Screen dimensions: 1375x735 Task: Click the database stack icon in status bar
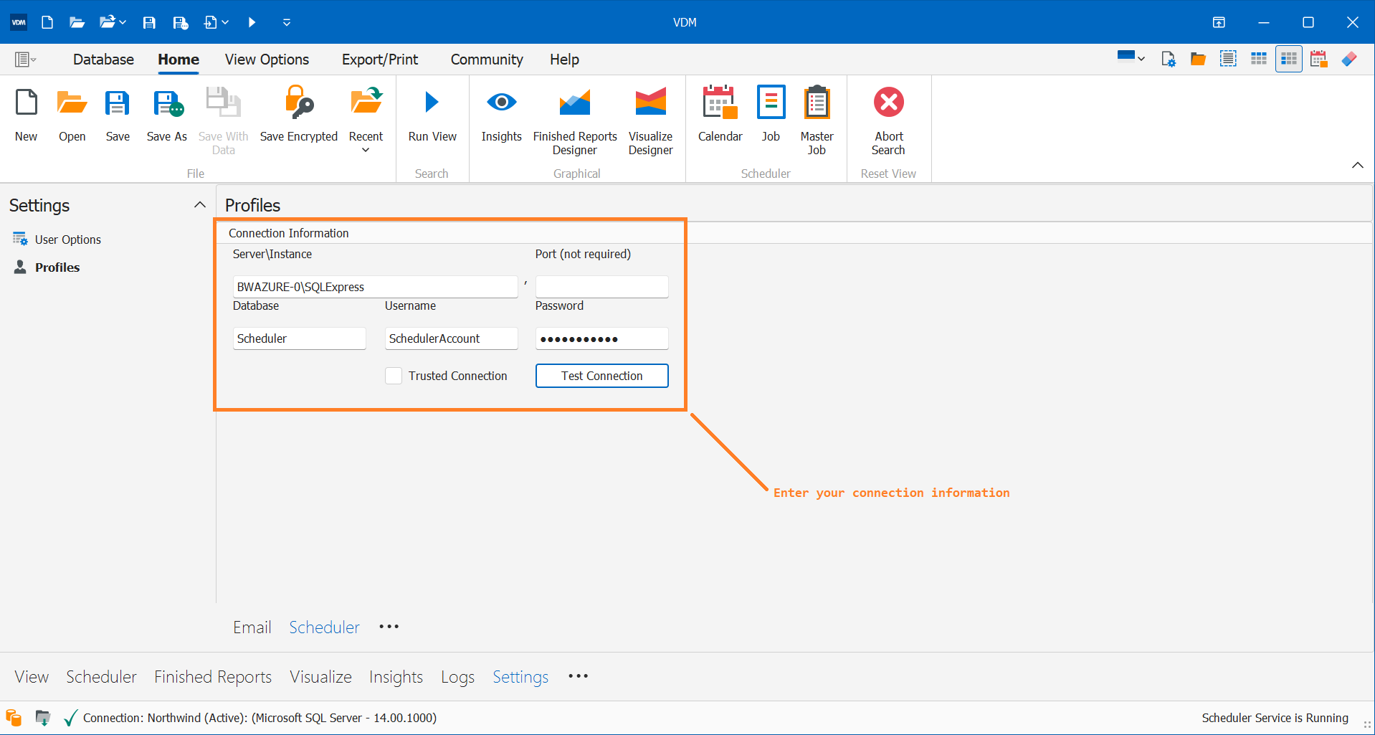[x=14, y=718]
